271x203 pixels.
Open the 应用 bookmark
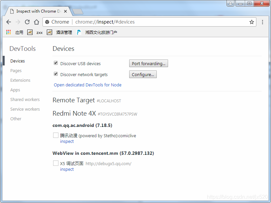coord(19,32)
